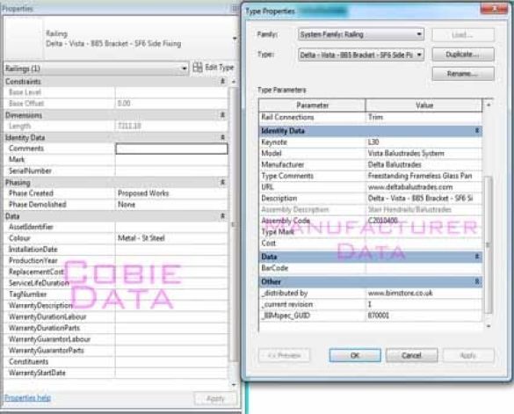Click the Load button

click(463, 34)
